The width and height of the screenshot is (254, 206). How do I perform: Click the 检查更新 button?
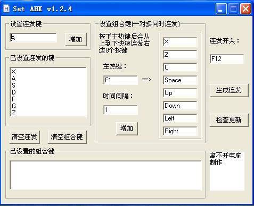tap(229, 120)
